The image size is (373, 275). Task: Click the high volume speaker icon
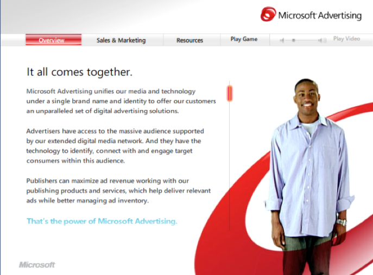tap(323, 40)
